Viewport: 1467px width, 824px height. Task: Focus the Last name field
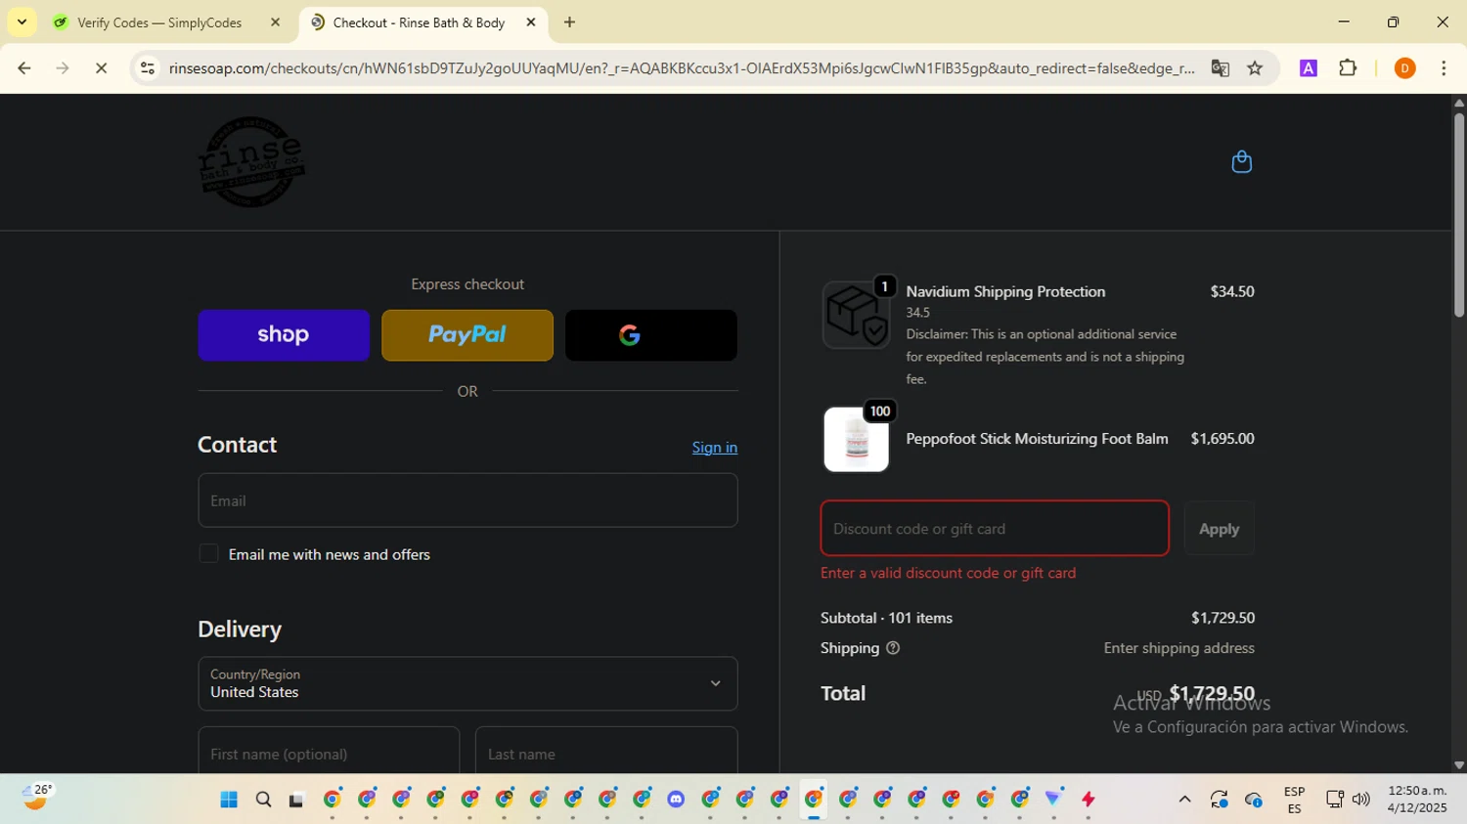pos(606,751)
